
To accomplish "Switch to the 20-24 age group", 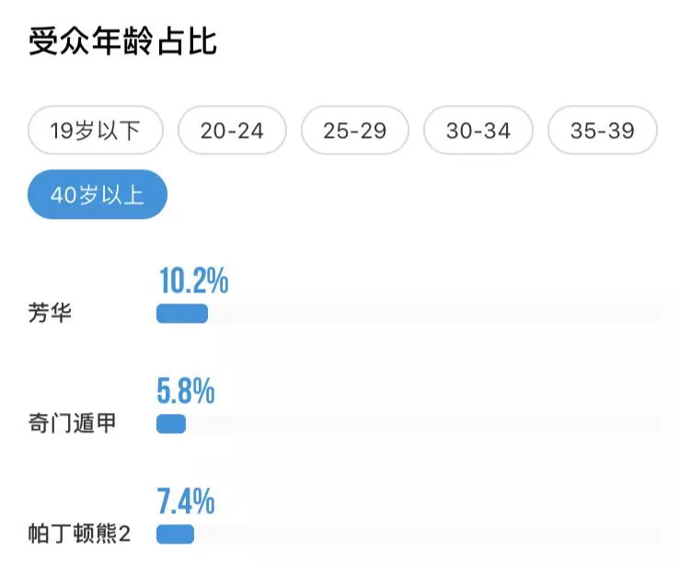I will (232, 131).
